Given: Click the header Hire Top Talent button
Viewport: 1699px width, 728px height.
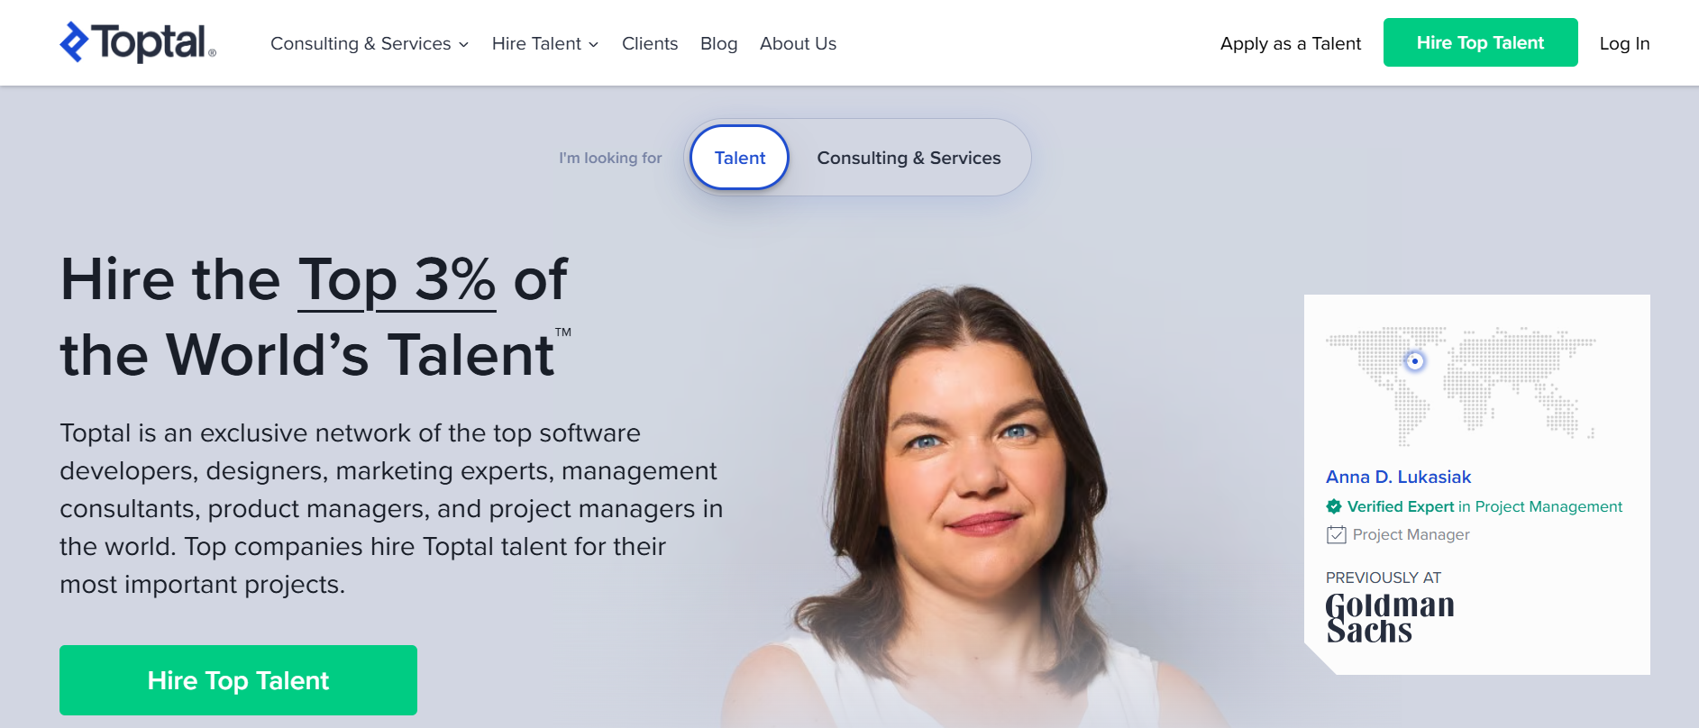Looking at the screenshot, I should click(x=1481, y=42).
